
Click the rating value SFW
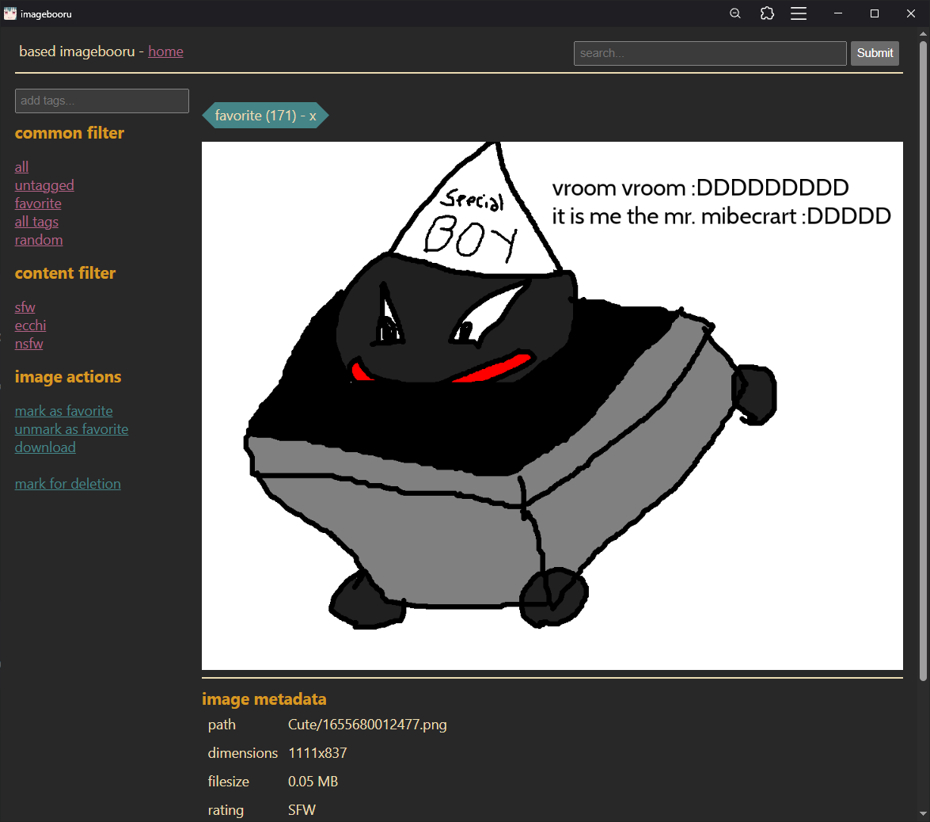tap(302, 810)
